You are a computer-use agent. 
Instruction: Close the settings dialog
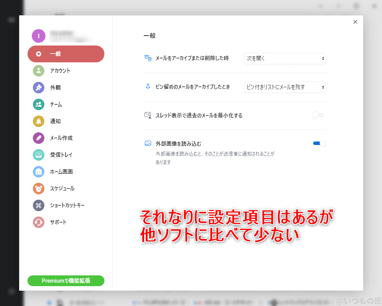(x=355, y=22)
